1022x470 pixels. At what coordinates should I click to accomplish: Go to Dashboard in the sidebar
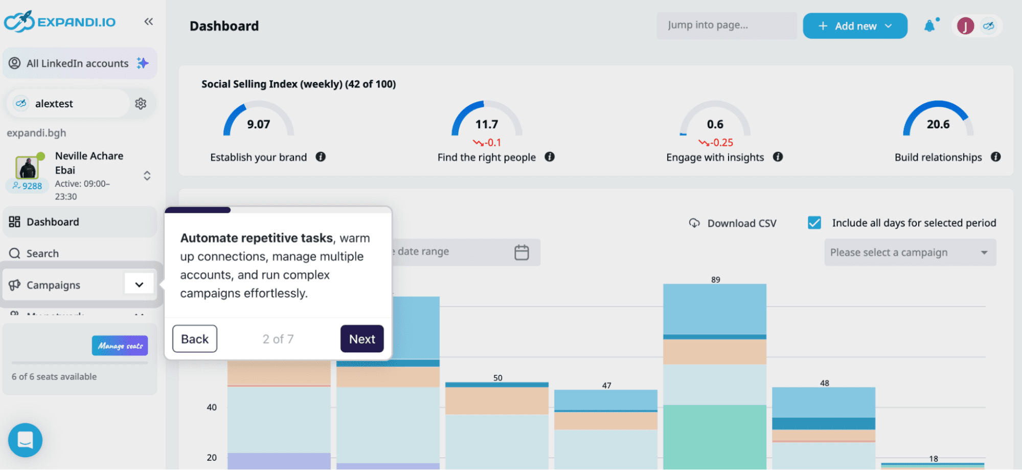pos(53,222)
